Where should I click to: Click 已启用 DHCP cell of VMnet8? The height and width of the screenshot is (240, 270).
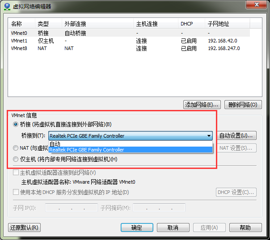189,48
